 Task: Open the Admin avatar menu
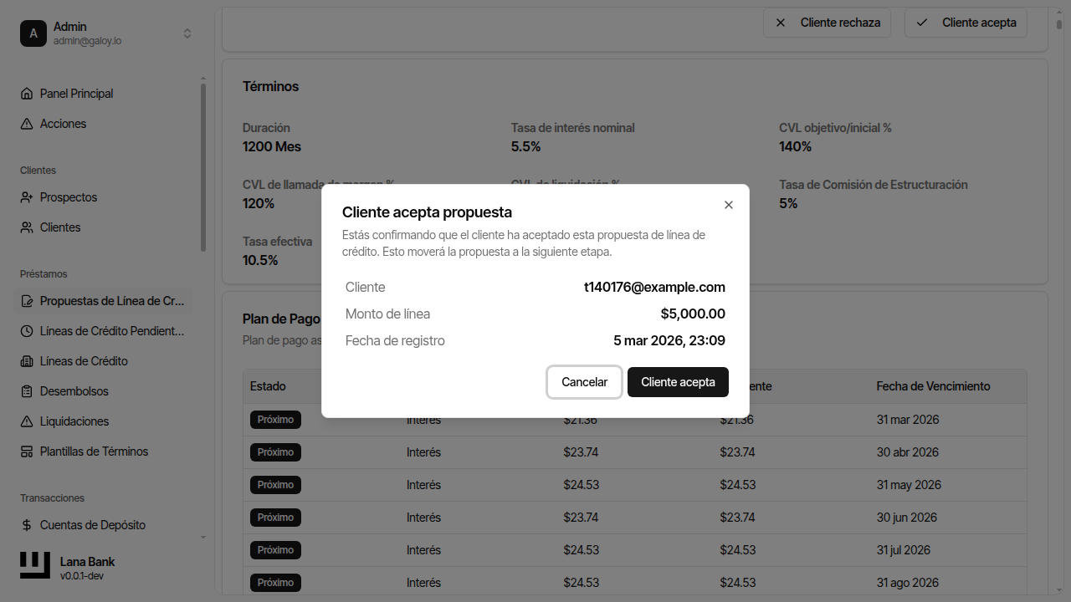pyautogui.click(x=33, y=33)
